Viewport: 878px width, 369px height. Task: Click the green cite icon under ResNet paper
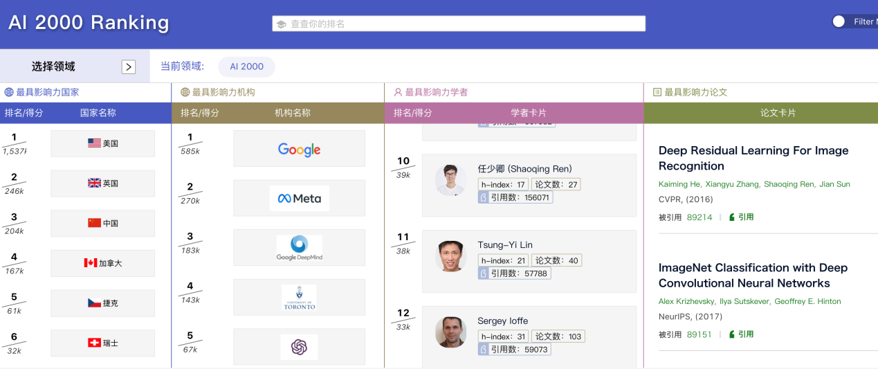coord(732,217)
